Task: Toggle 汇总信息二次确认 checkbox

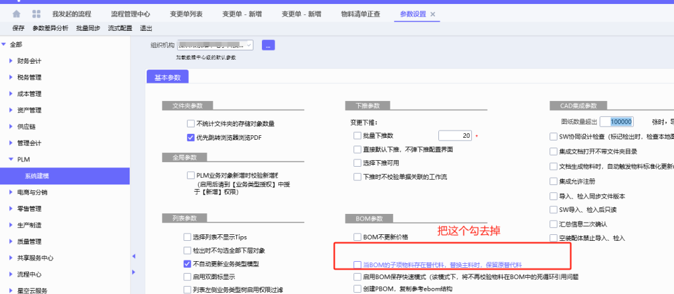Action: [x=553, y=224]
